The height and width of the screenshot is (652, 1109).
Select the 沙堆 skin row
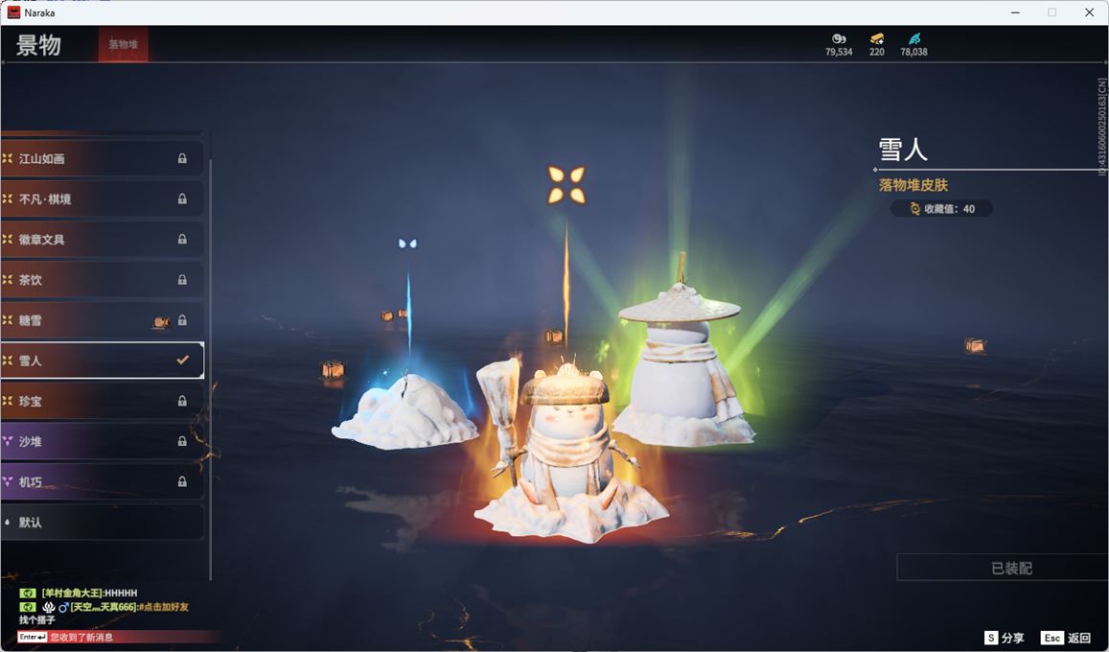(x=103, y=440)
